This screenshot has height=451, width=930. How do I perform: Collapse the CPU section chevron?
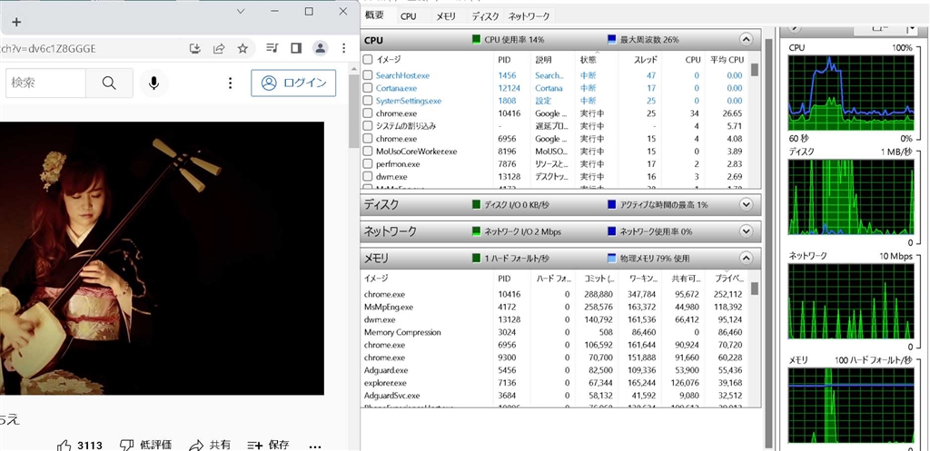(747, 40)
